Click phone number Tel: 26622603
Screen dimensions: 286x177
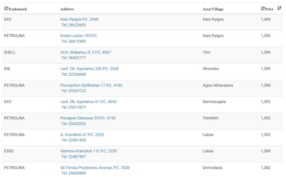73,25
